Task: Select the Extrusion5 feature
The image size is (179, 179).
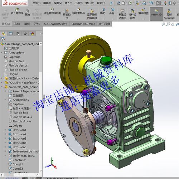Action: click(19, 147)
